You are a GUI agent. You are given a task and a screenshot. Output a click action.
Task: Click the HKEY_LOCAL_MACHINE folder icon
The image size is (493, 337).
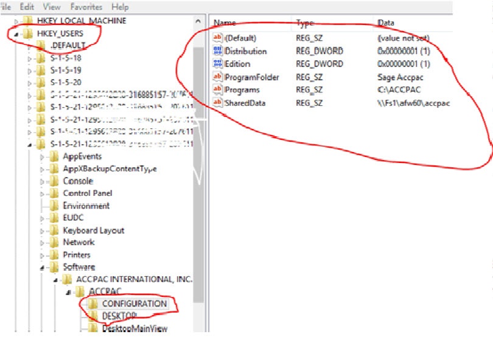(x=28, y=21)
